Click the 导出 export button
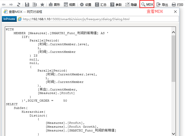This screenshot has height=136, width=185. click(162, 5)
